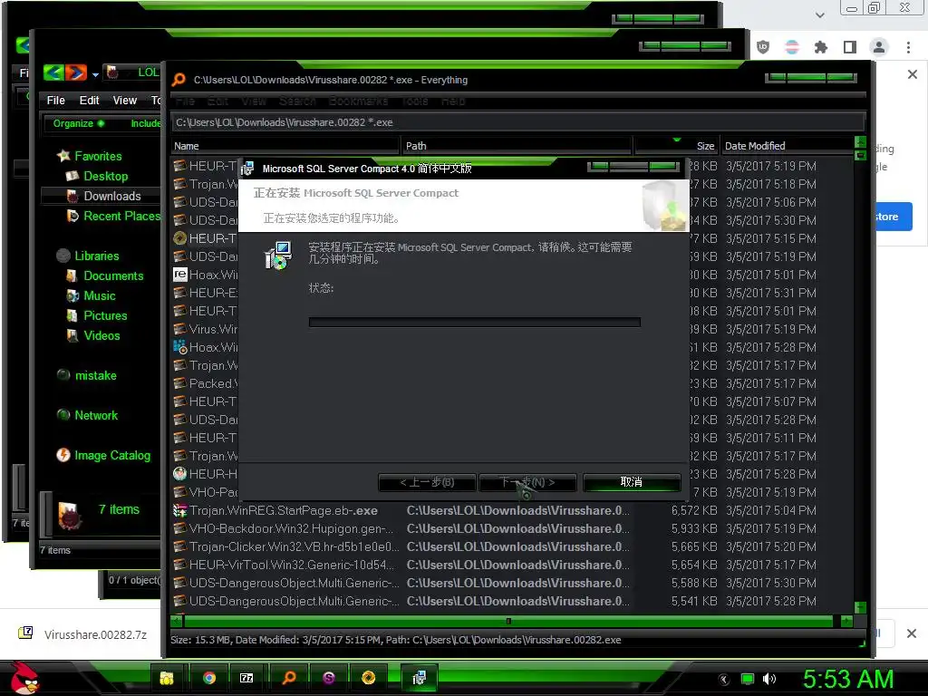Click the 're' icon of Hoax.Win file
Image resolution: width=928 pixels, height=696 pixels.
pyautogui.click(x=180, y=275)
